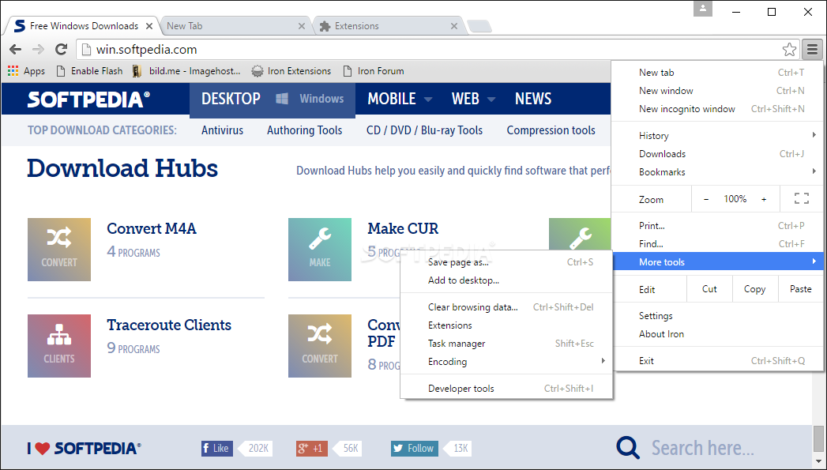This screenshot has width=827, height=470.
Task: Click the Softpedia logo in header
Action: click(88, 99)
